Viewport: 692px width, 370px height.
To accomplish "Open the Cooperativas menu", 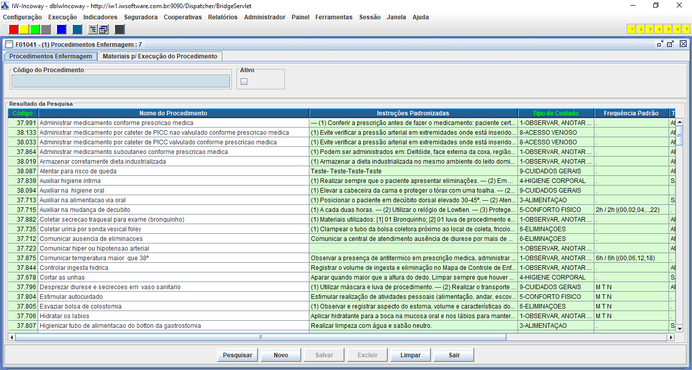I will [183, 17].
